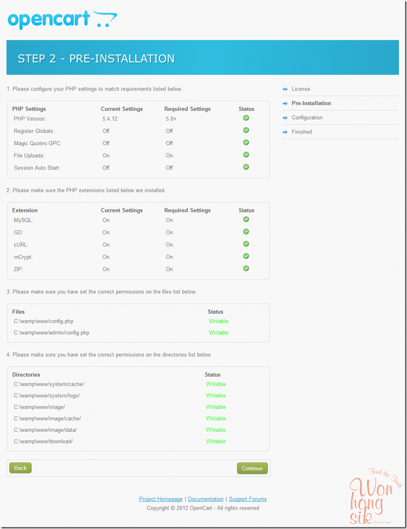Click the C:\wamp\www/system/logs/ directory path
The image size is (407, 529).
pos(47,396)
